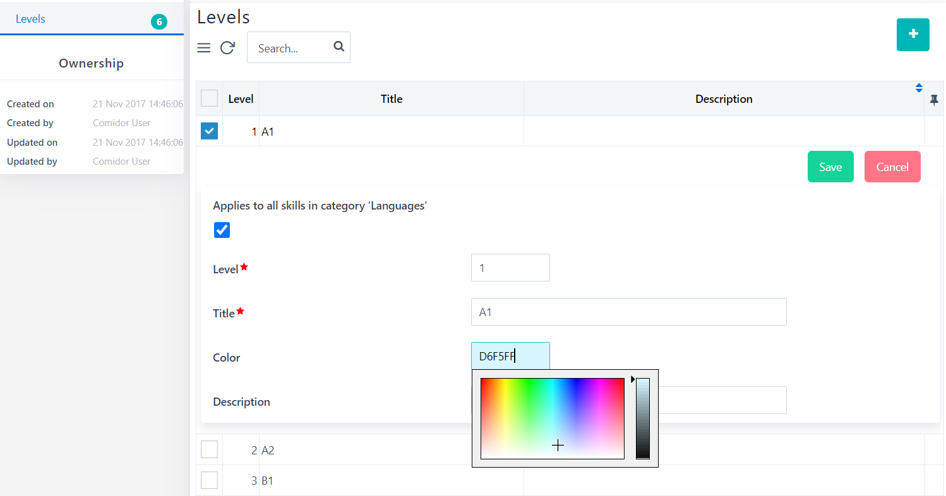This screenshot has height=496, width=946.
Task: Click the pin icon in the table header
Action: coord(934,99)
